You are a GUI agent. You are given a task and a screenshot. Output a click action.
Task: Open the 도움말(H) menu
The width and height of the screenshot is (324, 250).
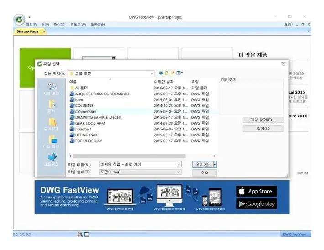[x=98, y=24]
